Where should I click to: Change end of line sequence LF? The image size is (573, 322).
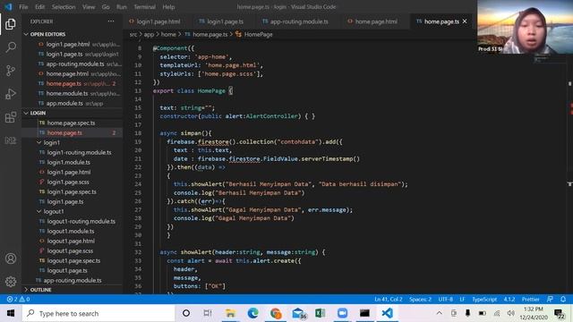pos(462,299)
